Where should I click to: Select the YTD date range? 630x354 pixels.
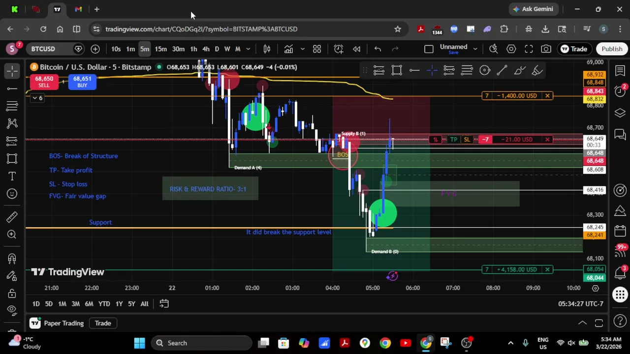[104, 304]
